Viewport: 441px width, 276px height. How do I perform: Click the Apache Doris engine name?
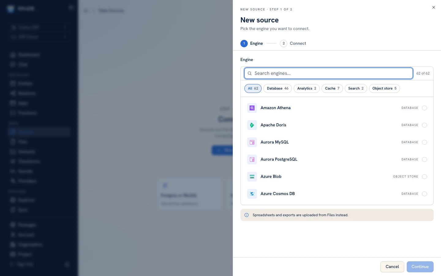point(273,125)
